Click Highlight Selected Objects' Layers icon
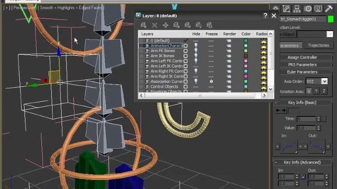 coord(187,25)
